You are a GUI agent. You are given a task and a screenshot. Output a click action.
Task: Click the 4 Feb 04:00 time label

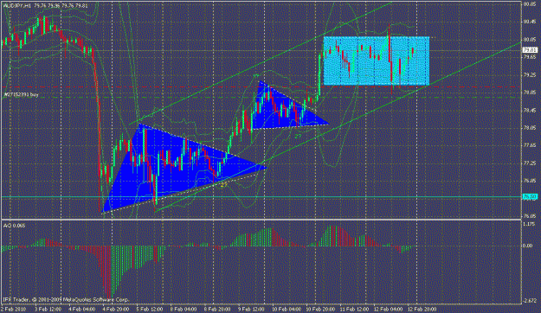pyautogui.click(x=82, y=309)
